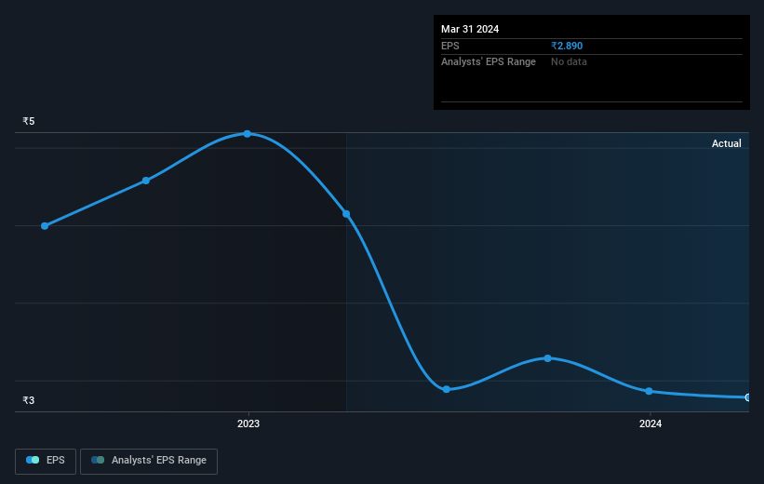Click the ₹3 y-axis label
This screenshot has width=764, height=484.
pos(29,400)
